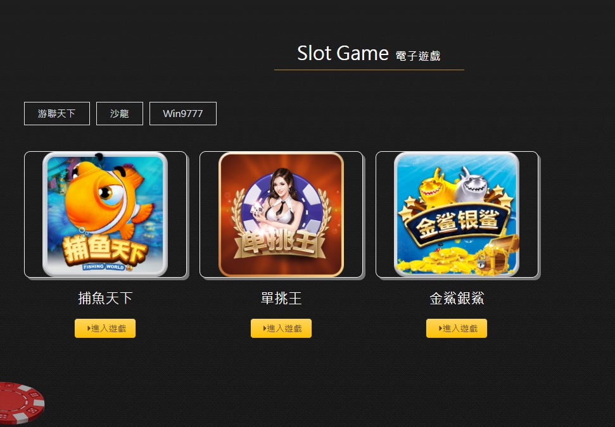Select the 沙龍 provider tab
This screenshot has width=615, height=427.
[120, 114]
